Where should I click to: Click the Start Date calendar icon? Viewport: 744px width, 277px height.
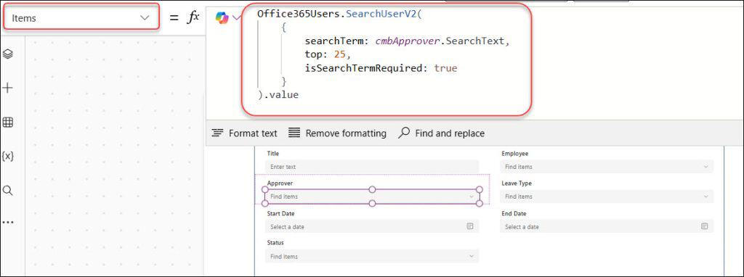click(470, 226)
